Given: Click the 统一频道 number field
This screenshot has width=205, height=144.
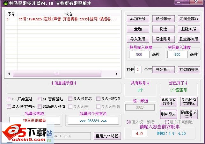Looking at the screenshot, I should pyautogui.click(x=140, y=107).
